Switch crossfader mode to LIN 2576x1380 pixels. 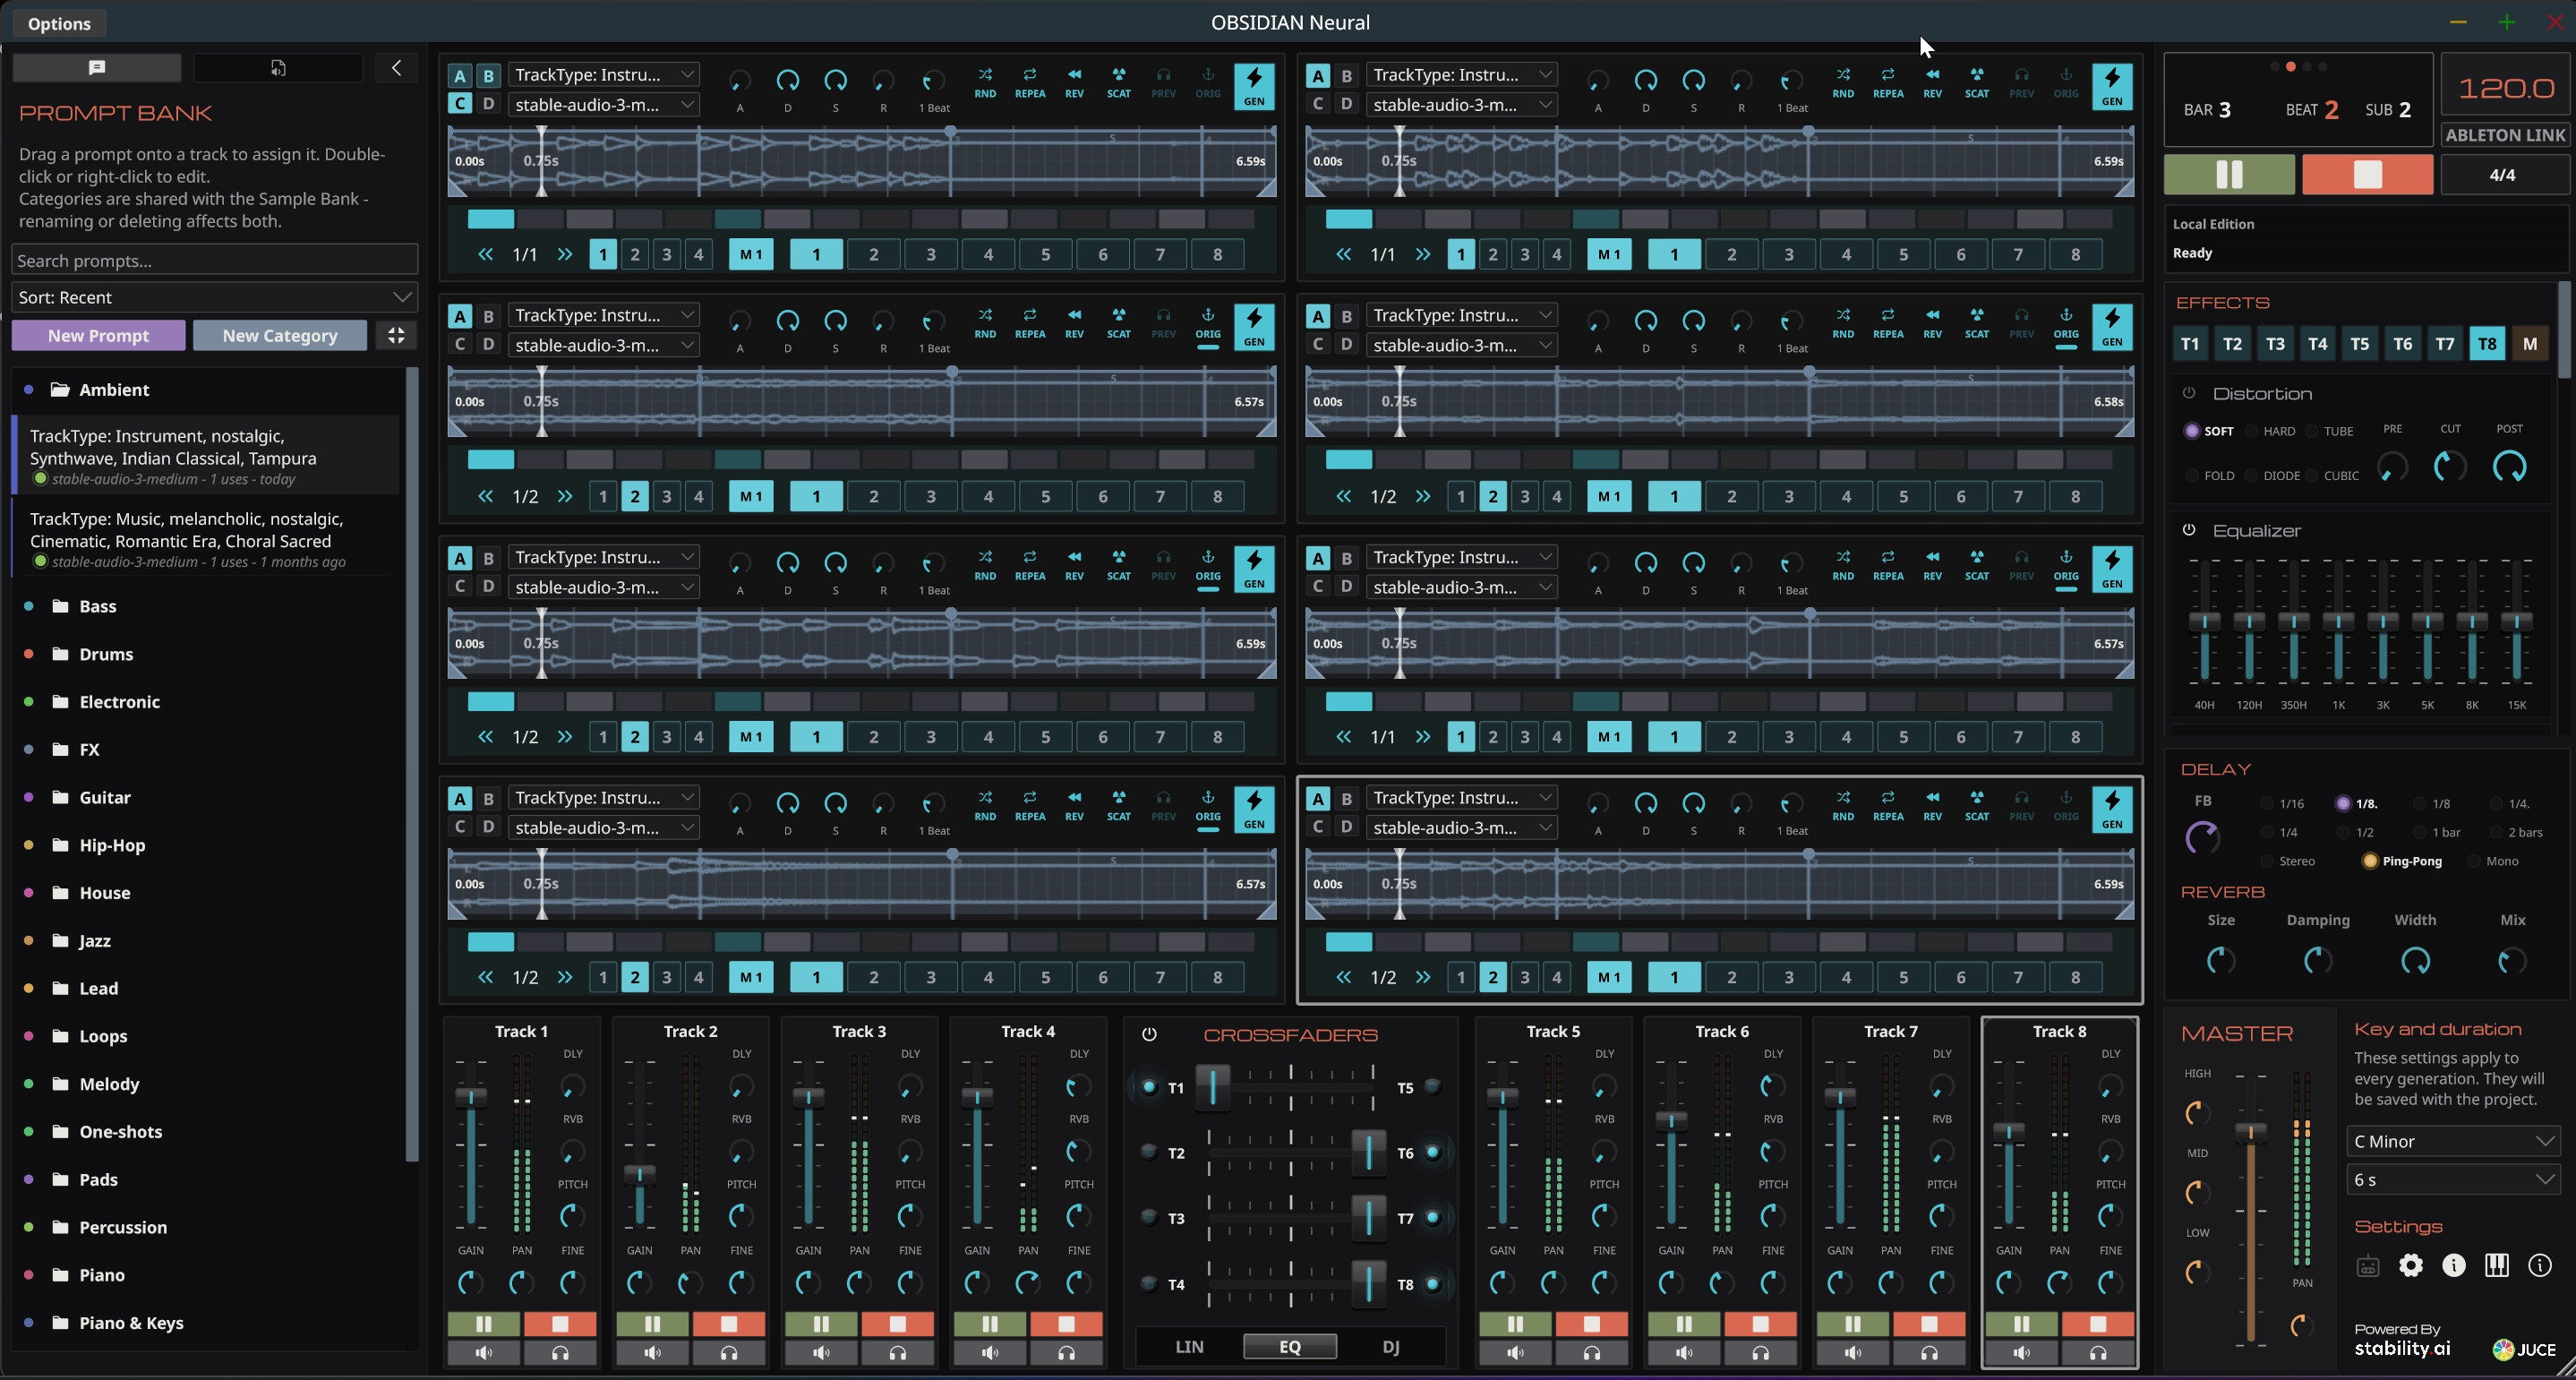(1189, 1347)
